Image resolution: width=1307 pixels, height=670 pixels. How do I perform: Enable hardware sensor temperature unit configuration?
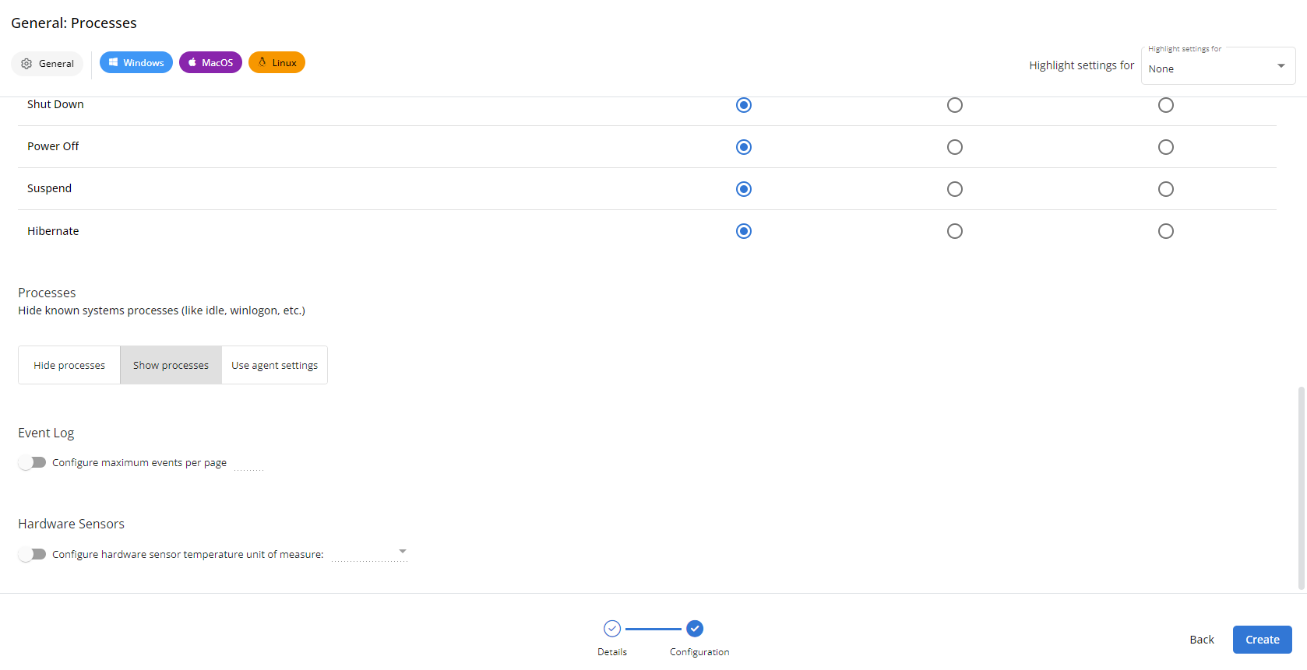tap(32, 553)
